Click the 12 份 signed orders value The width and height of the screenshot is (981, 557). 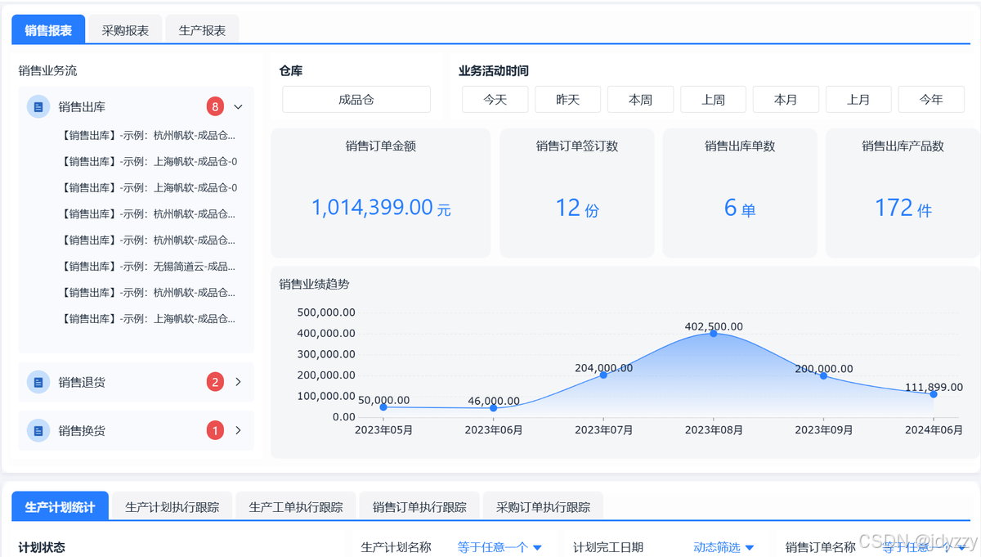577,208
